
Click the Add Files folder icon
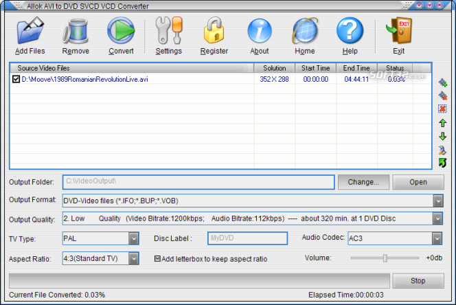pyautogui.click(x=30, y=30)
